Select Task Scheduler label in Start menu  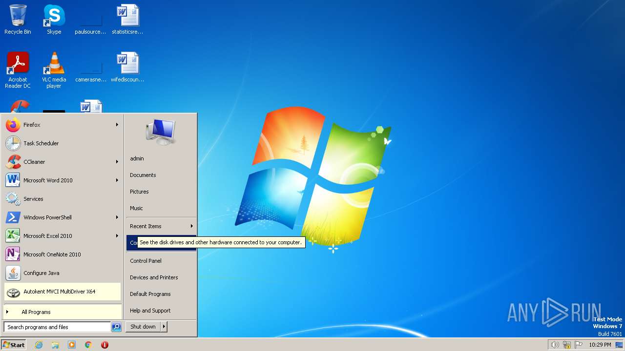pyautogui.click(x=41, y=143)
